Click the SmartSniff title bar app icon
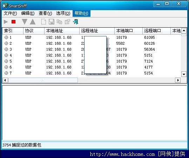This screenshot has height=158, width=189. click(5, 5)
